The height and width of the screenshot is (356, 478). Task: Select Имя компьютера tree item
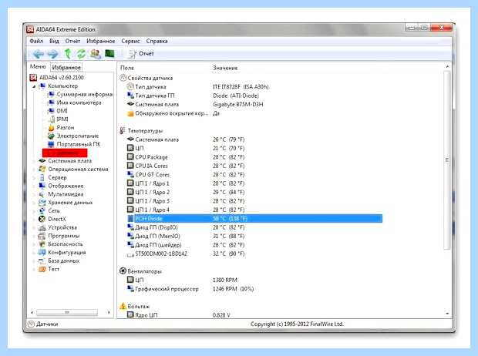(x=79, y=102)
